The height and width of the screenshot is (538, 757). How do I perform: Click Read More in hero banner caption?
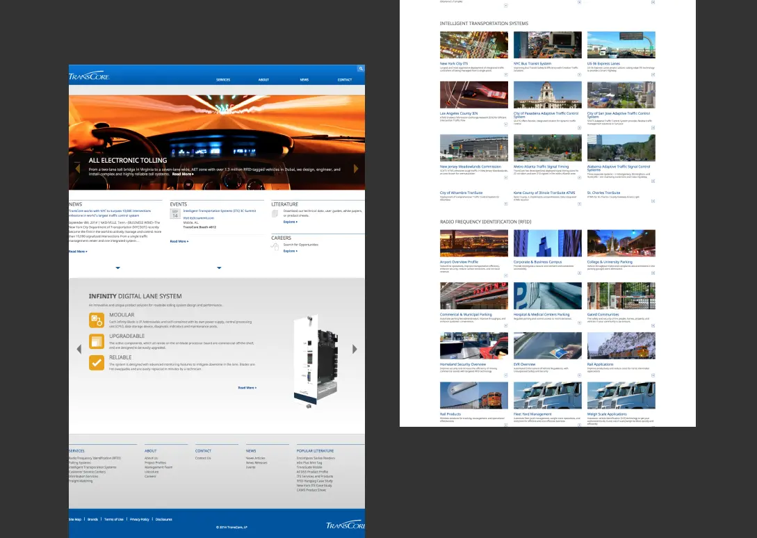point(183,174)
